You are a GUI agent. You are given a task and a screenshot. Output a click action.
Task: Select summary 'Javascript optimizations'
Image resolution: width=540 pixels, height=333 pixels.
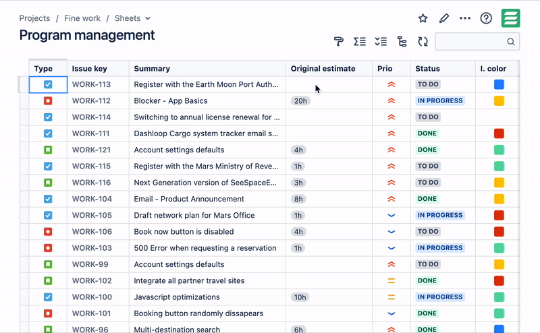[x=177, y=297]
